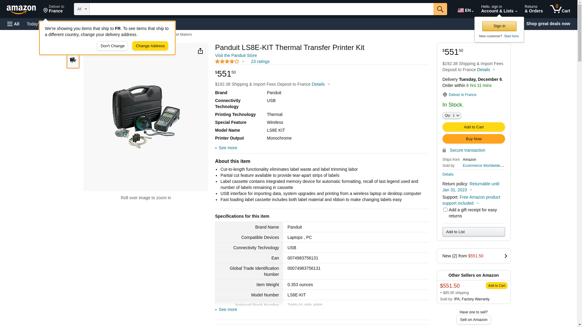Expand See more under specifications table

(227, 309)
